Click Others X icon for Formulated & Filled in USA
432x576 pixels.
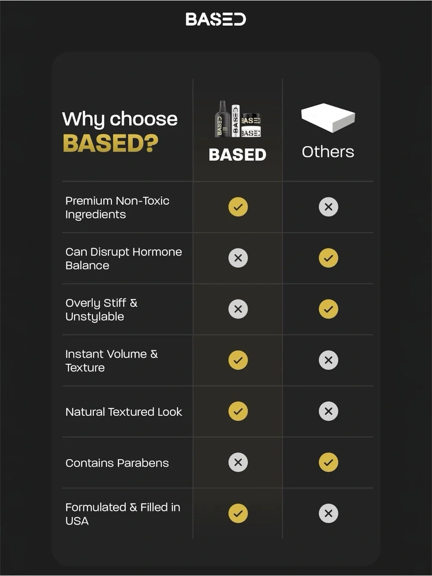328,513
